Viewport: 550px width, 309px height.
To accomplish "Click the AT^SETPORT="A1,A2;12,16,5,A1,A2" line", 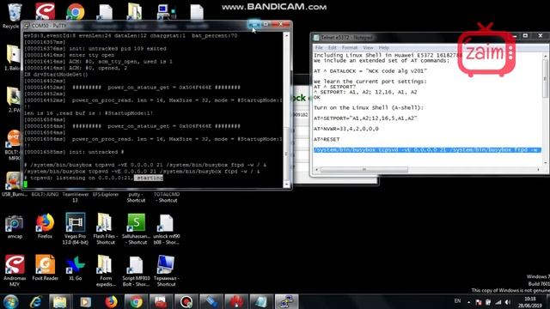I will click(x=365, y=118).
